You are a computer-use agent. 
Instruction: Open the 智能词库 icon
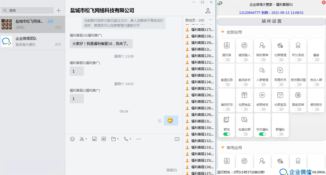298,95
